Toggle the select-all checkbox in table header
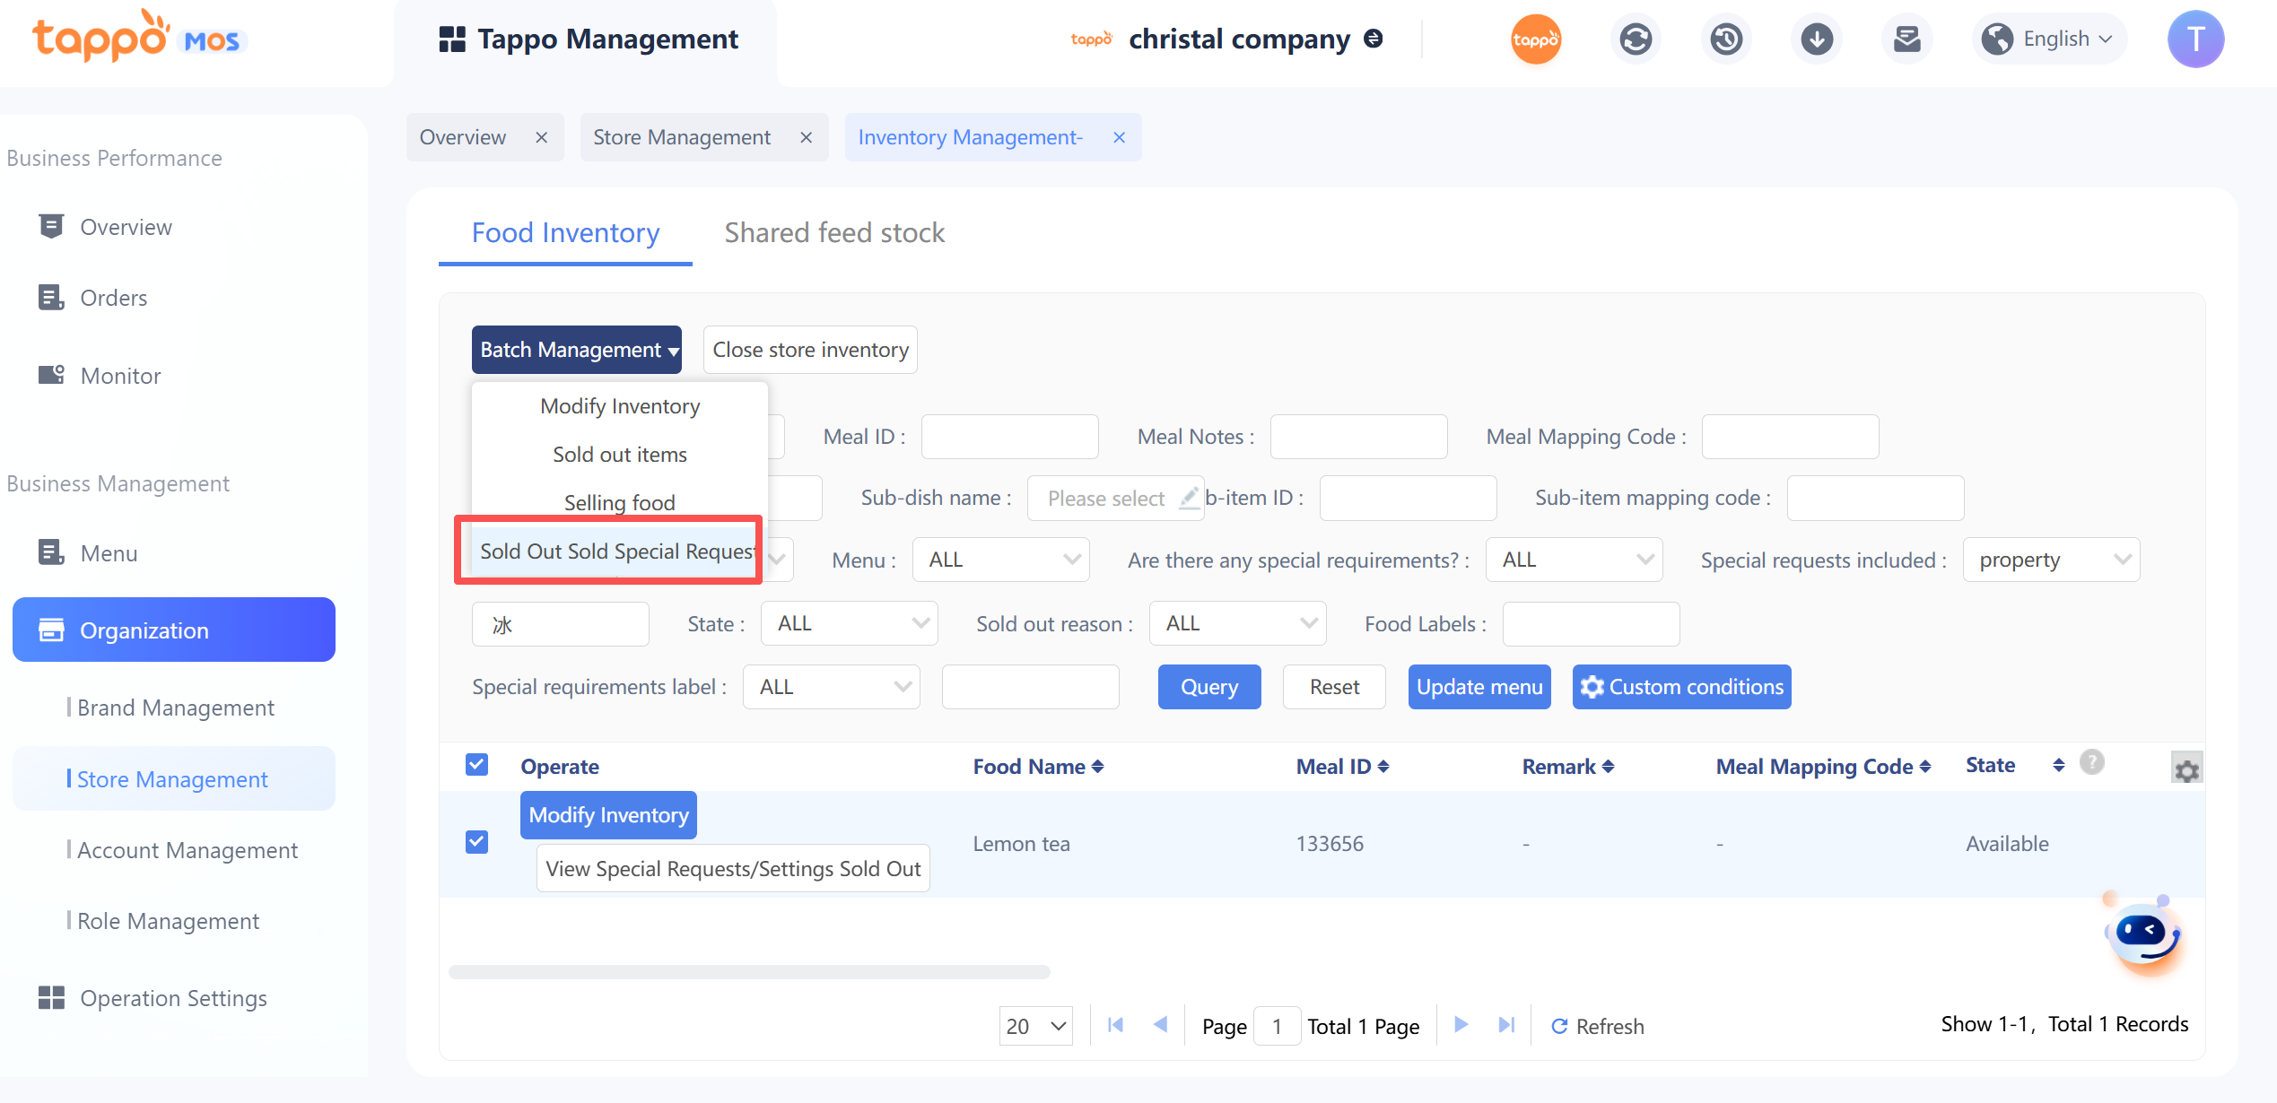 pyautogui.click(x=476, y=765)
